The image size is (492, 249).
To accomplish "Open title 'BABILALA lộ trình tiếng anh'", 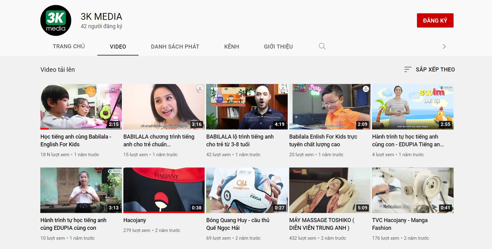I will coord(240,141).
